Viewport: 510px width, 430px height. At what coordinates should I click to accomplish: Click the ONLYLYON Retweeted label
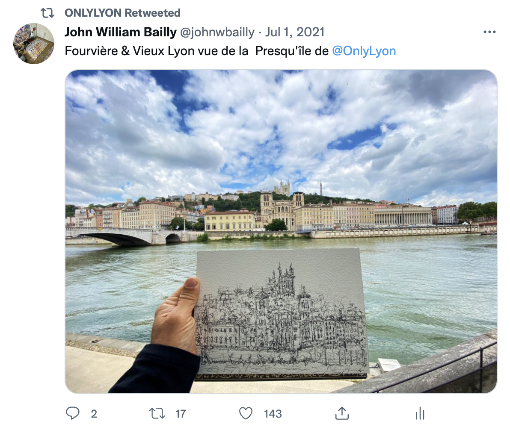(x=122, y=13)
